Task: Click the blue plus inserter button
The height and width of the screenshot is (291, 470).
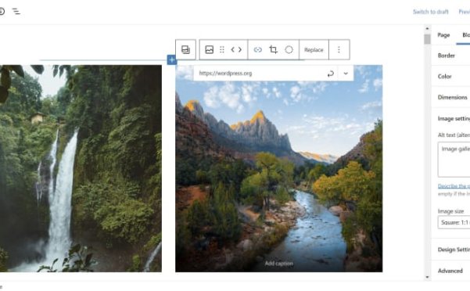Action: 172,60
